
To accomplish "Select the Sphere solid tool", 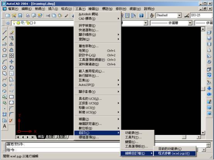I will [x=209, y=38].
